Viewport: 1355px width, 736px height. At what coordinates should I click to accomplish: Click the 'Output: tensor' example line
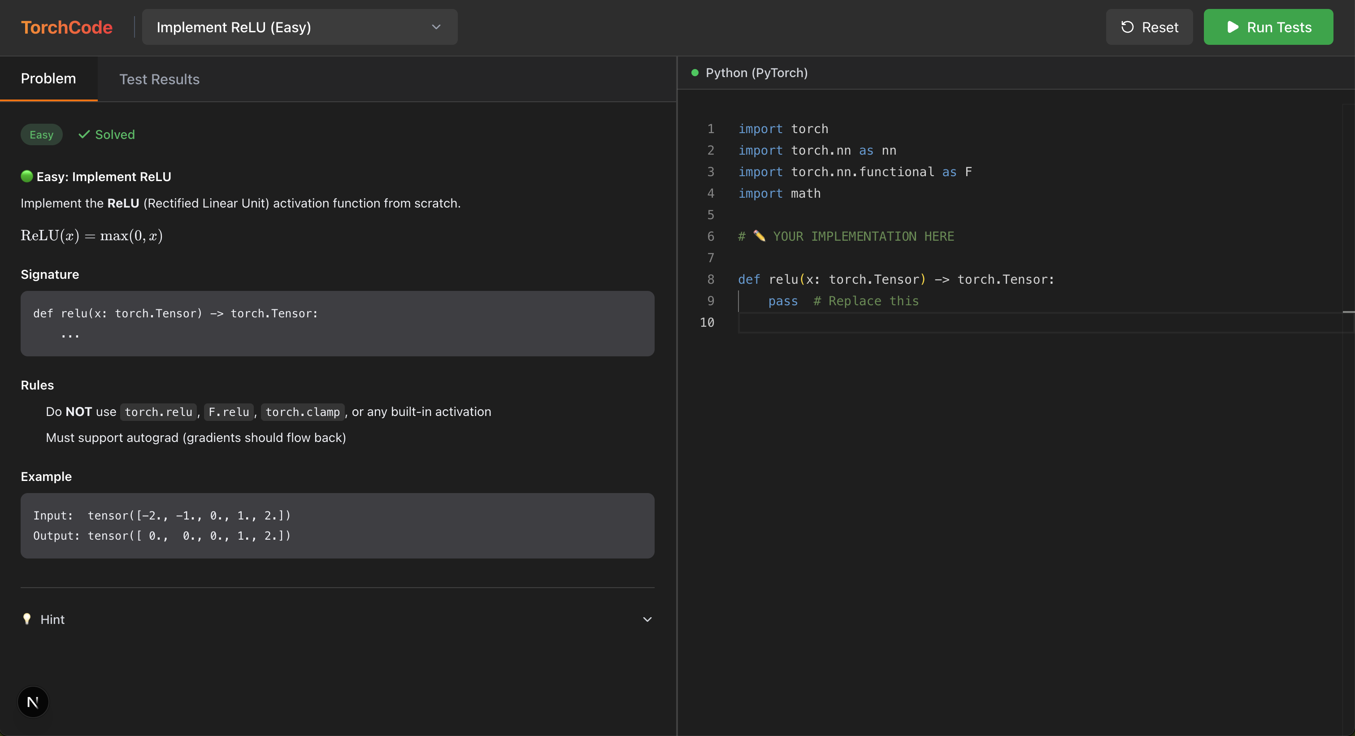162,536
